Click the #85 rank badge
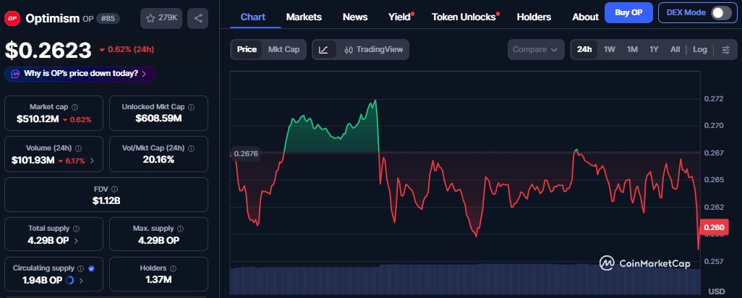742x298 pixels. pos(108,19)
